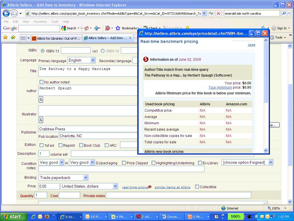Check the Reprint checkbox
Viewport: 294px width, 221px height.
pyautogui.click(x=60, y=145)
